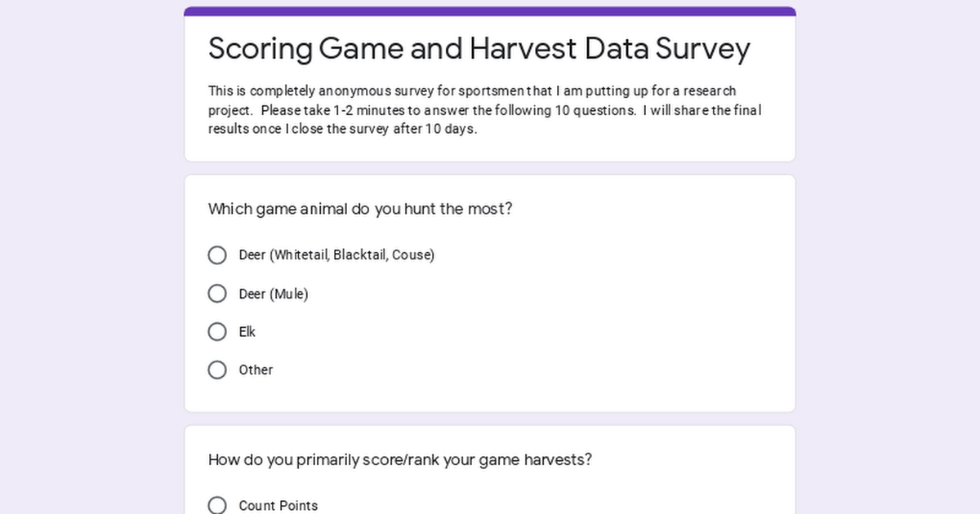Click the 'Other' option label text

pyautogui.click(x=256, y=370)
